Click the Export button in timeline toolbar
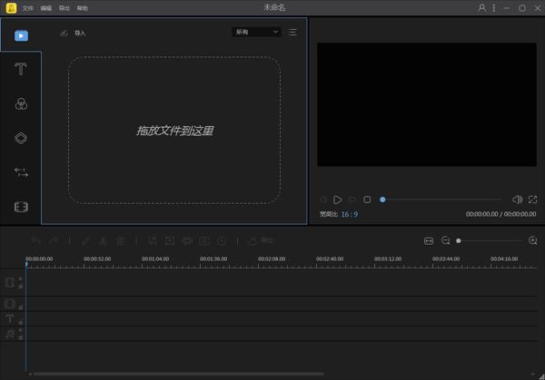 [x=260, y=240]
